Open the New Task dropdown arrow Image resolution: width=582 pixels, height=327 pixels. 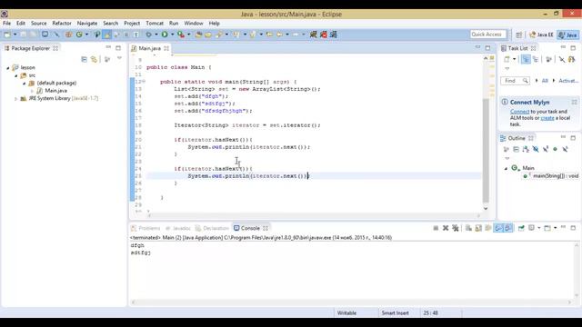515,59
